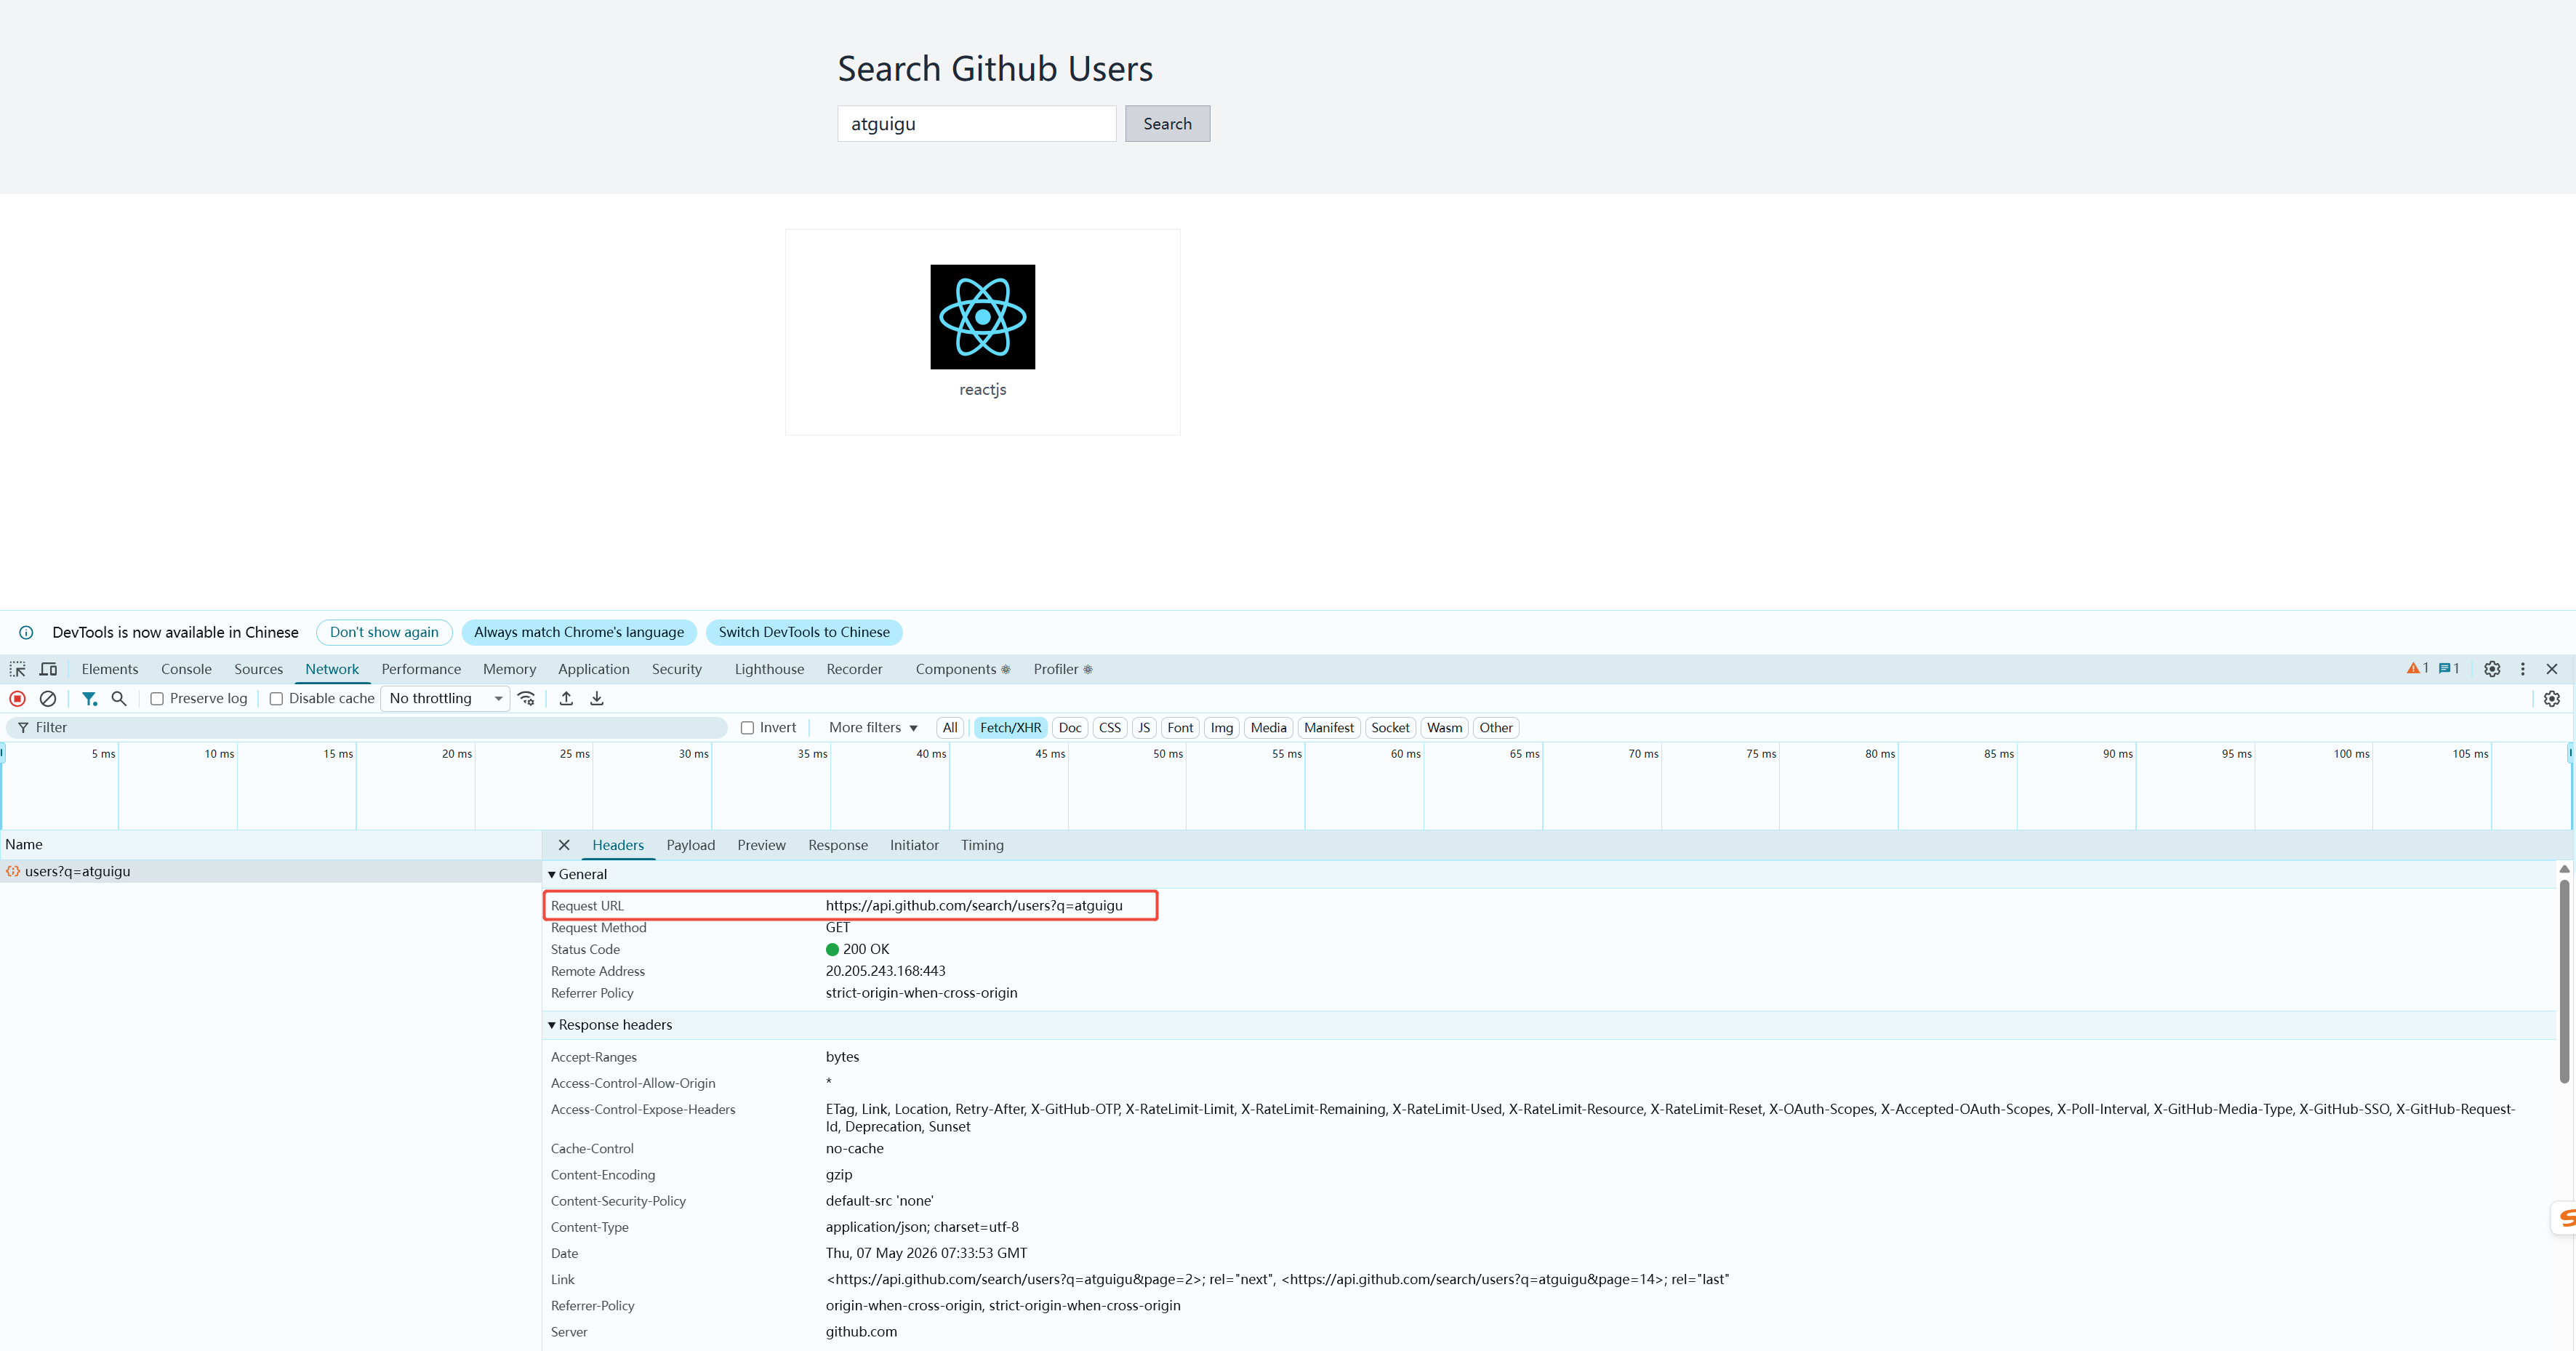Screen dimensions: 2576x1351
Task: Click Always match Chrome's language
Action: (x=579, y=632)
